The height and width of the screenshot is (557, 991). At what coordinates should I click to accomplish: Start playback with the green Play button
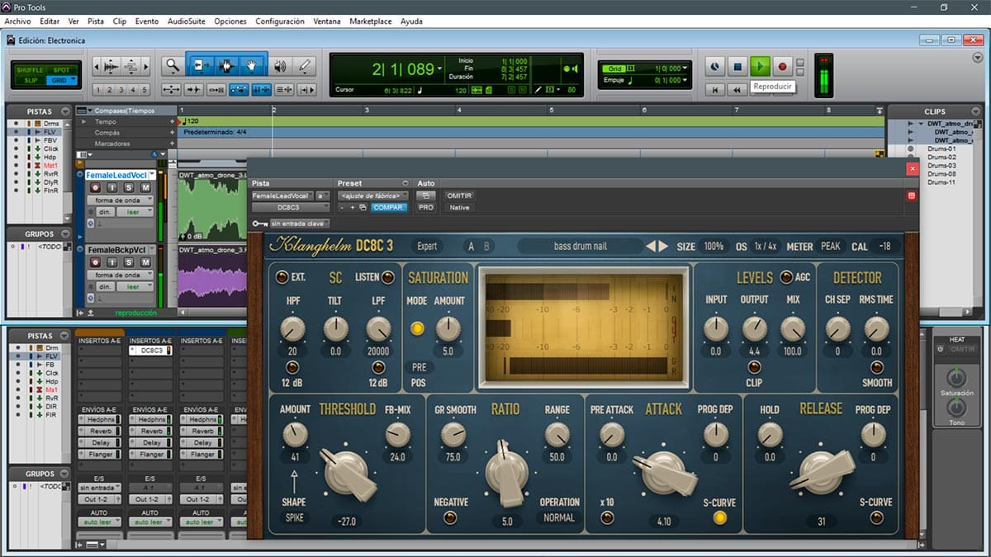point(761,66)
